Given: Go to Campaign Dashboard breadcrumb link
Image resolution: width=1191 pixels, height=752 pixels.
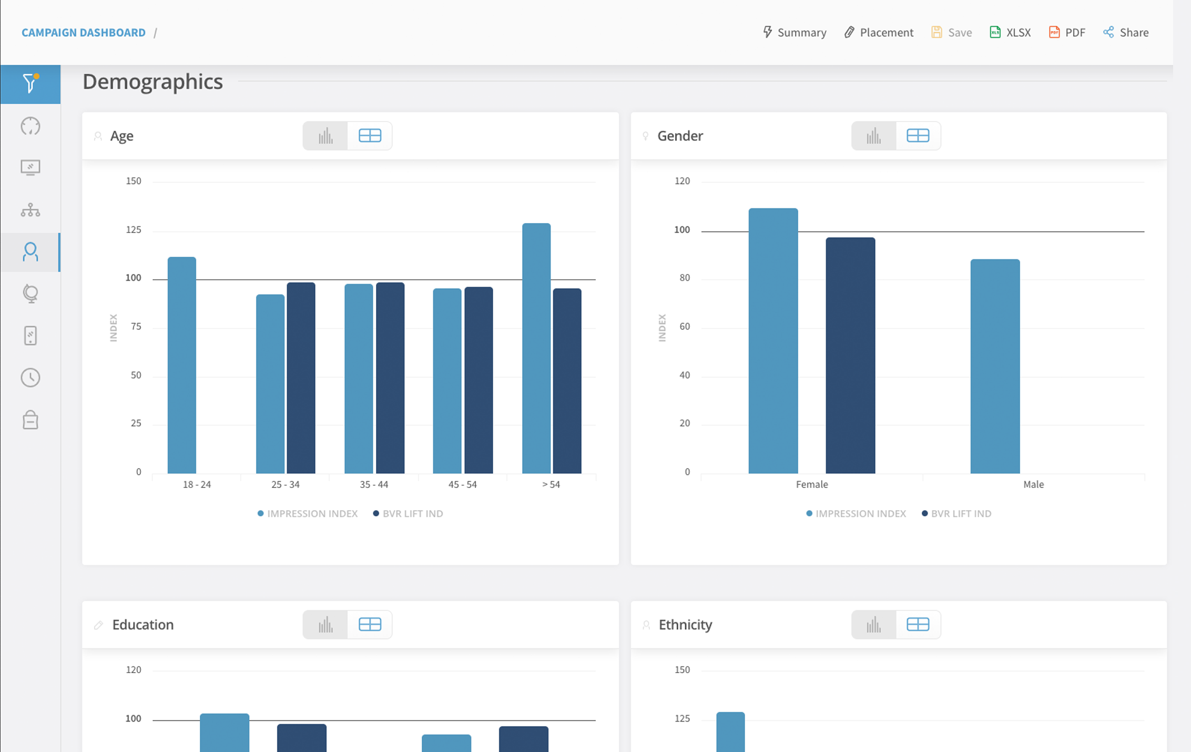Looking at the screenshot, I should tap(84, 33).
